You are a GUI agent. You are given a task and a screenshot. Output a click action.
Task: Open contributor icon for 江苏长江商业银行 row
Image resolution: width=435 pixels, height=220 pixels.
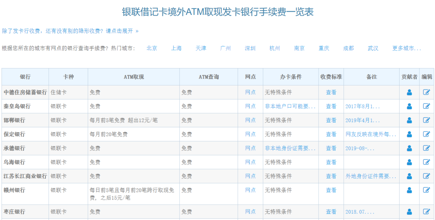409,176
